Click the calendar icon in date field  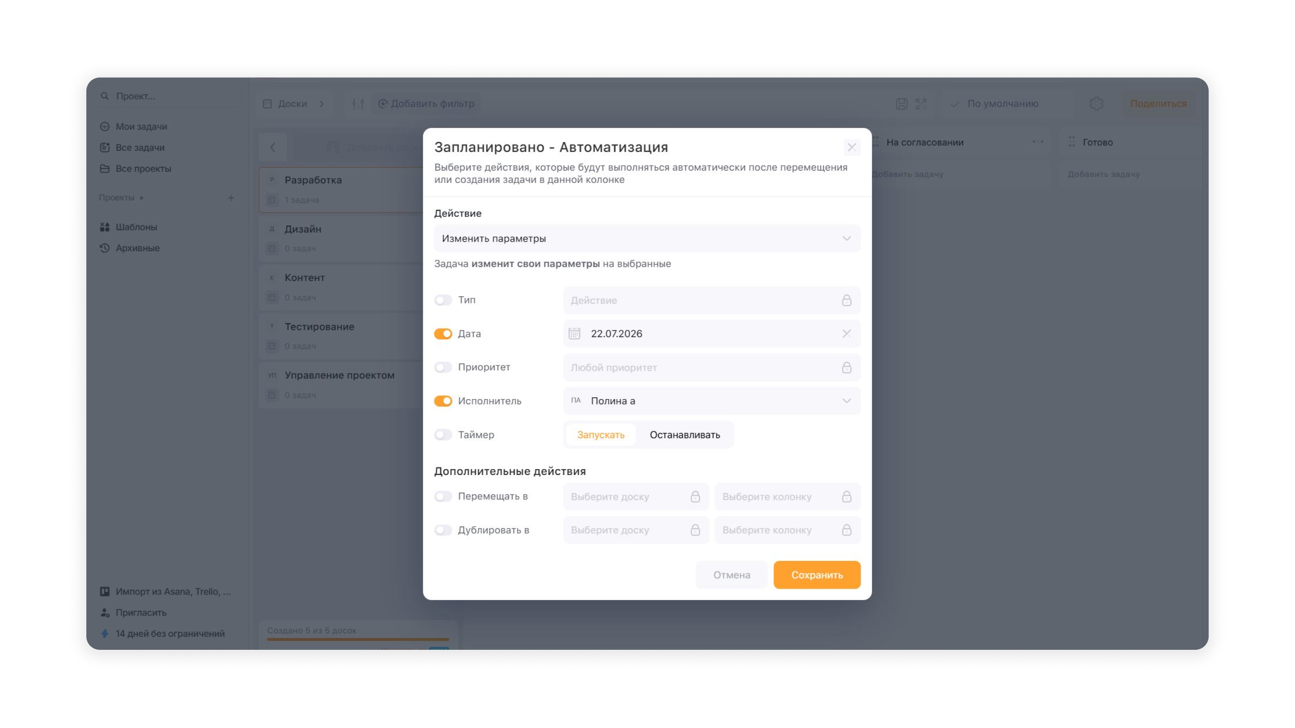[574, 333]
